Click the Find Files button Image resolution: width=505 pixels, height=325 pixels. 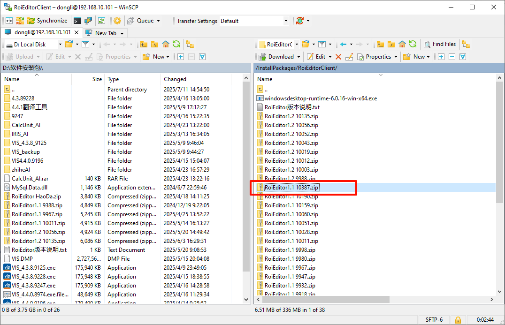pyautogui.click(x=440, y=44)
